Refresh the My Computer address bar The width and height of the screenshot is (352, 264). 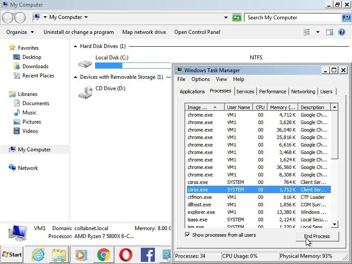[237, 18]
